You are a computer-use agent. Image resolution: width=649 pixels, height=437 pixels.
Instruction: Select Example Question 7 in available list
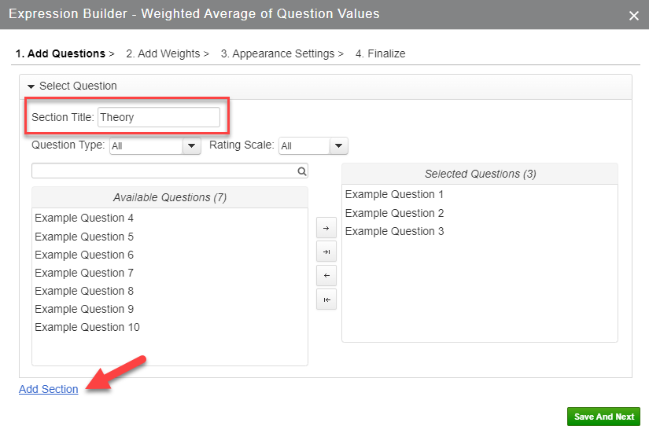tap(84, 273)
